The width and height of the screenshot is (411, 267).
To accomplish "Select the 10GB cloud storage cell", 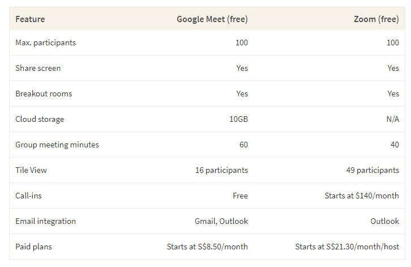I will click(238, 119).
